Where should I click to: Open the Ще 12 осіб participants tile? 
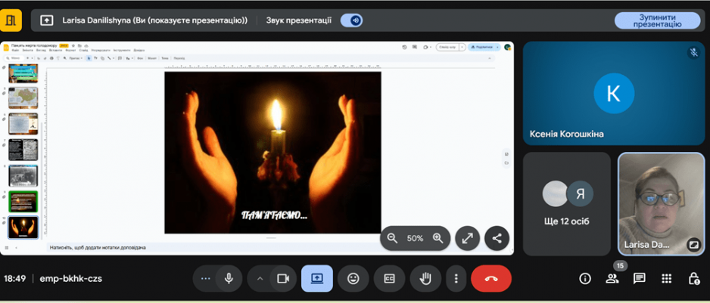tap(567, 204)
